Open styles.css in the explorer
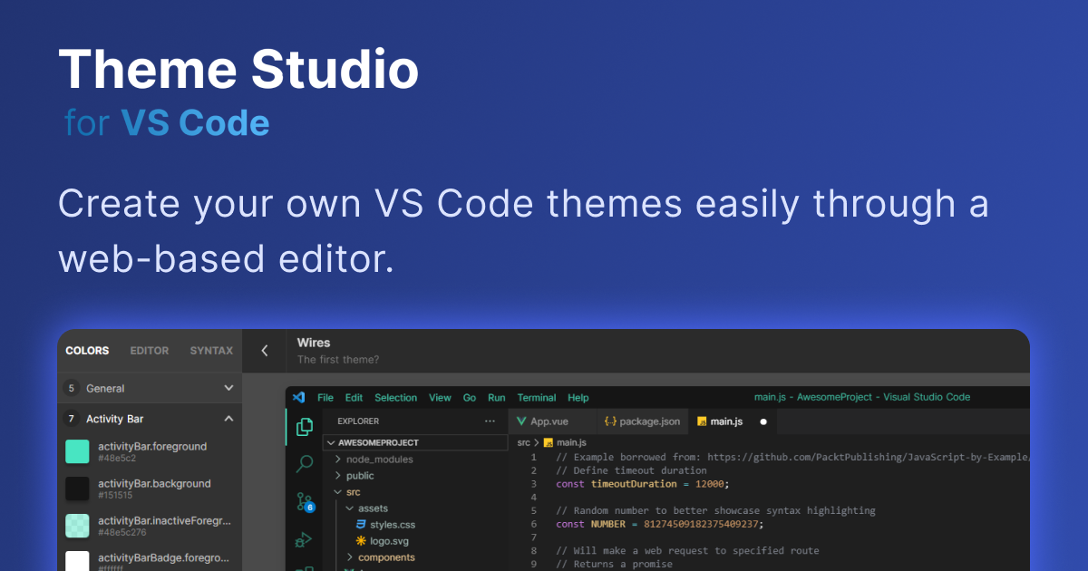 click(393, 525)
